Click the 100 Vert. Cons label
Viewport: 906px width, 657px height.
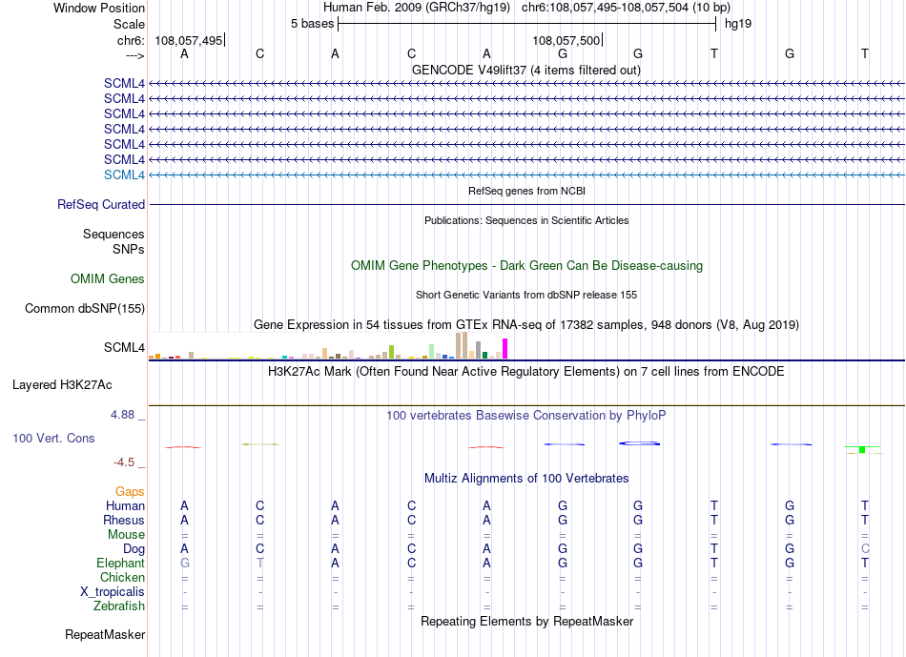pos(53,438)
